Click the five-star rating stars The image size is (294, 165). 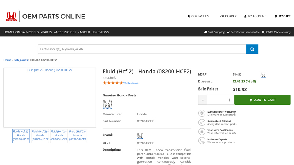113,83
